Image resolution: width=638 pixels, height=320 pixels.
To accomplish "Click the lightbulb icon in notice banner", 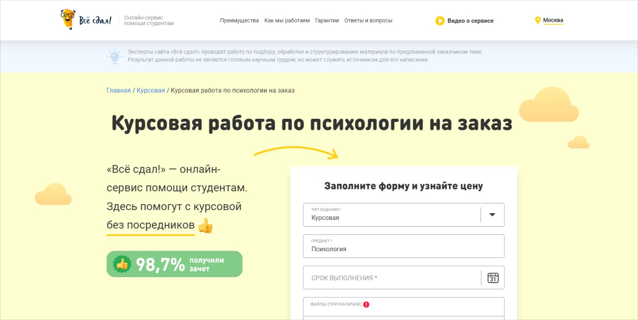I will 114,56.
